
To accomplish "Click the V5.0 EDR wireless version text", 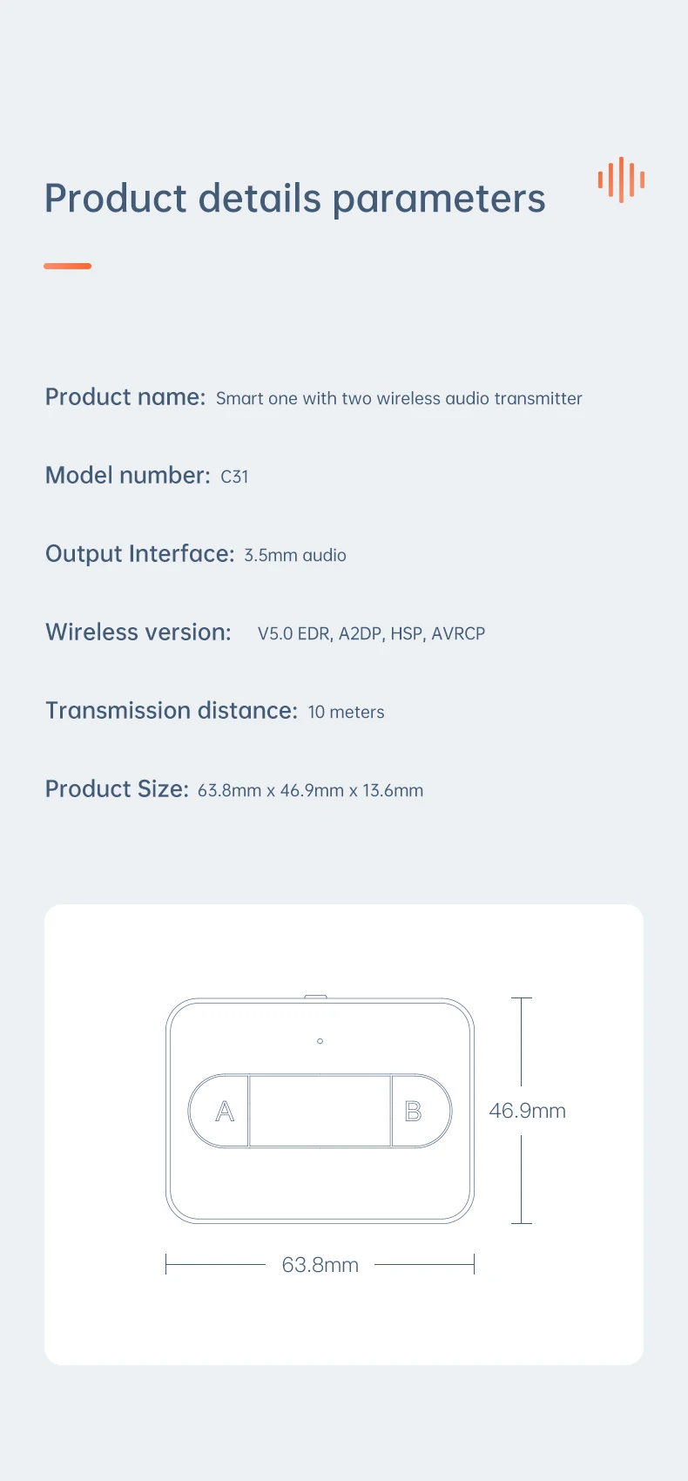I will click(x=371, y=634).
